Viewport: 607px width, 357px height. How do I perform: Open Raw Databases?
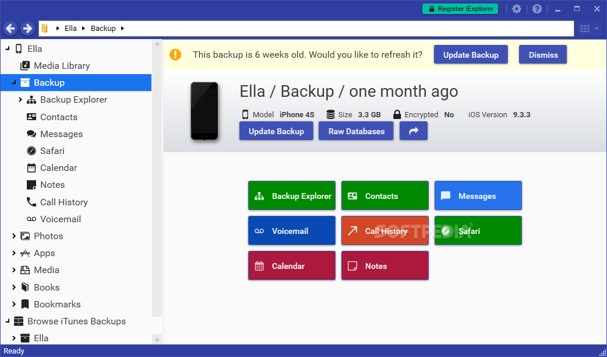356,131
